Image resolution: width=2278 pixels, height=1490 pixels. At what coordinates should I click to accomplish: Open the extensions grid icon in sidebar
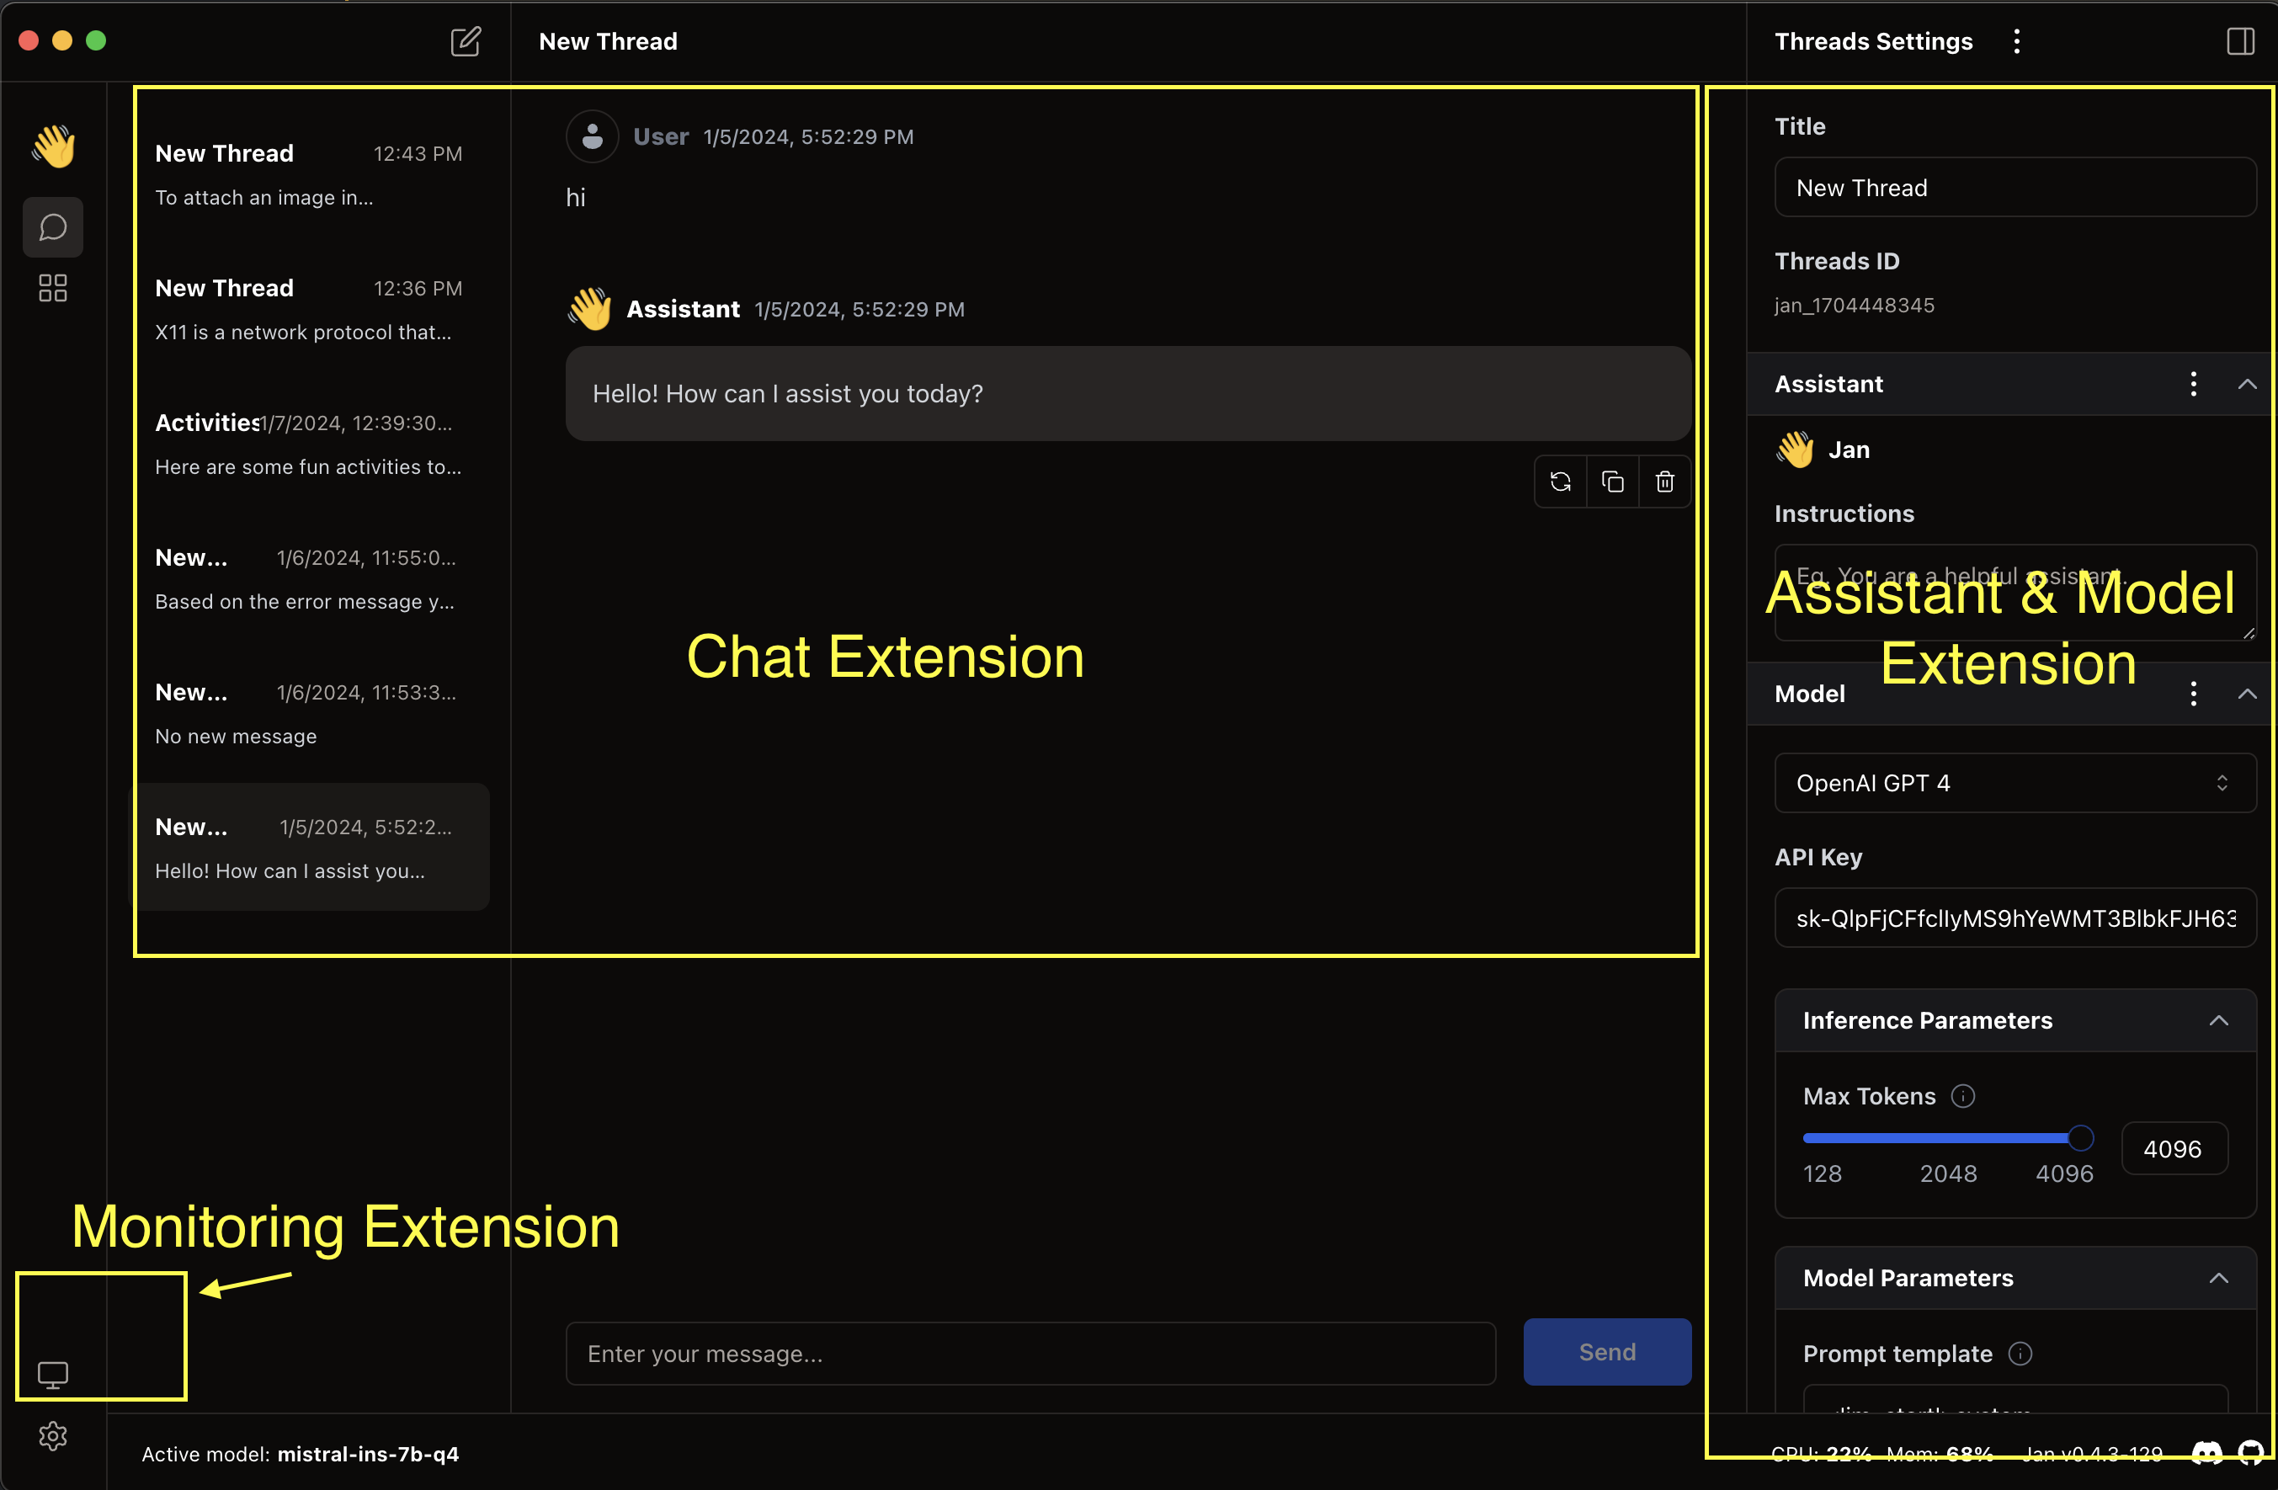click(53, 287)
